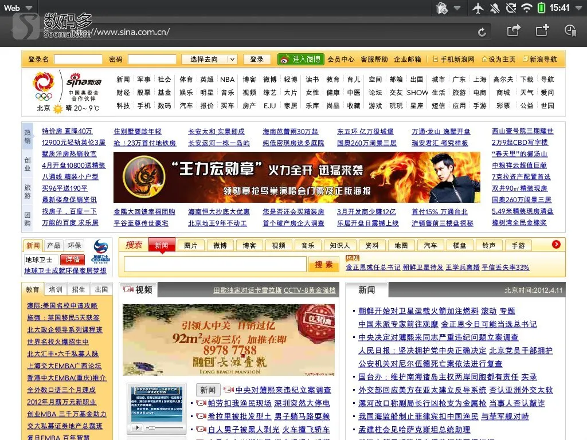Open the 招生 tab

(79, 289)
